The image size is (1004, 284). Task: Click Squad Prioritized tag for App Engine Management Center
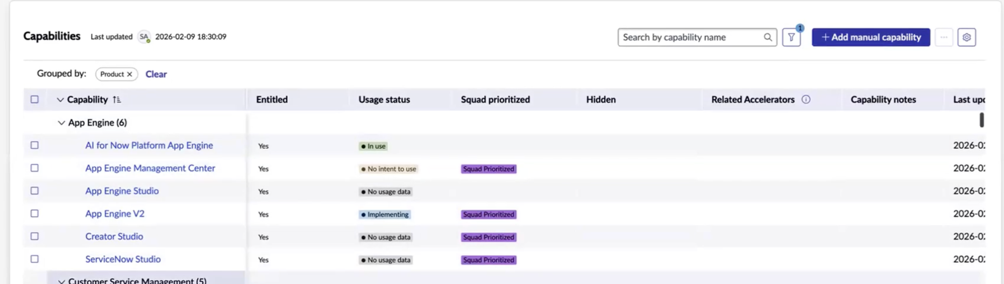click(489, 169)
